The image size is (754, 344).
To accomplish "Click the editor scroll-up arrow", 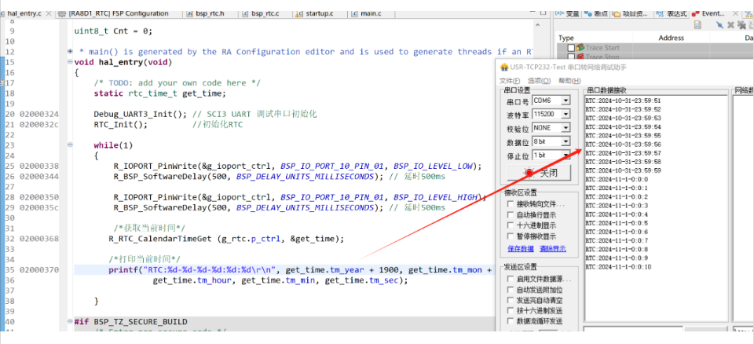I will [x=537, y=25].
